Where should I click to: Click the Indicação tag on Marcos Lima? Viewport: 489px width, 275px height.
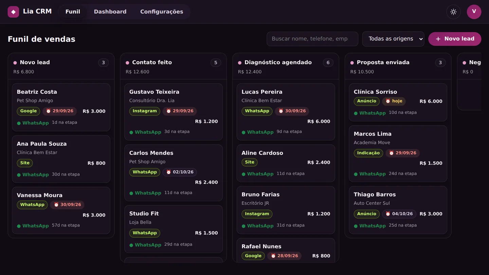click(368, 153)
